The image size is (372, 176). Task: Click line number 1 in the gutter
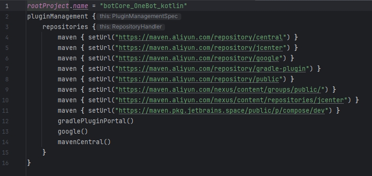coord(7,6)
